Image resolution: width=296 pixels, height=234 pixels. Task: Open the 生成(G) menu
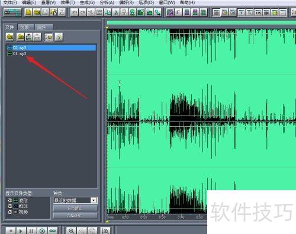pyautogui.click(x=87, y=2)
